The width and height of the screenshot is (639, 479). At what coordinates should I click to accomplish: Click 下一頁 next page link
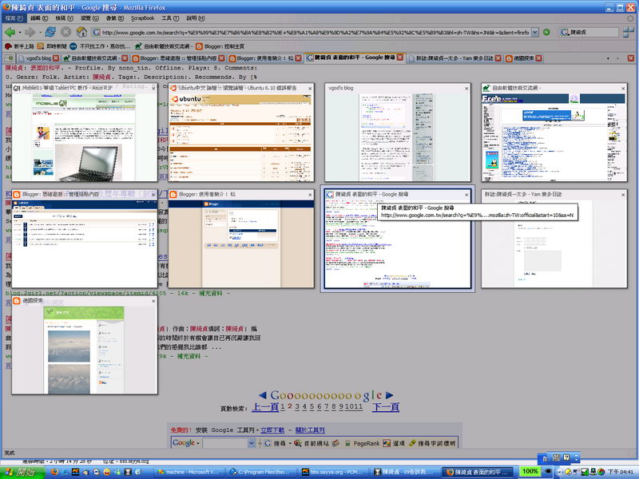(386, 407)
